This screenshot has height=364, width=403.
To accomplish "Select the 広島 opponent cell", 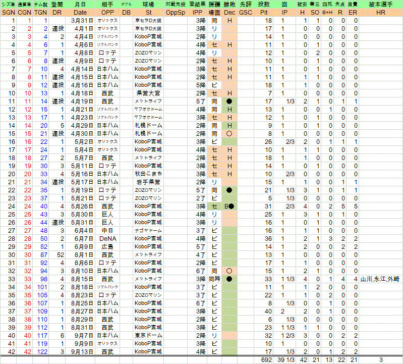I will pos(107,247).
